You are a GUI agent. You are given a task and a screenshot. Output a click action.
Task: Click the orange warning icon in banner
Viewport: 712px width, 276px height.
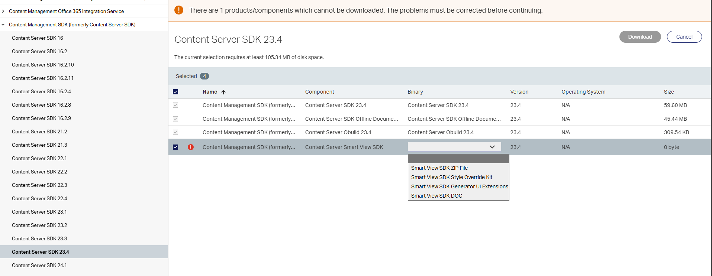click(179, 10)
